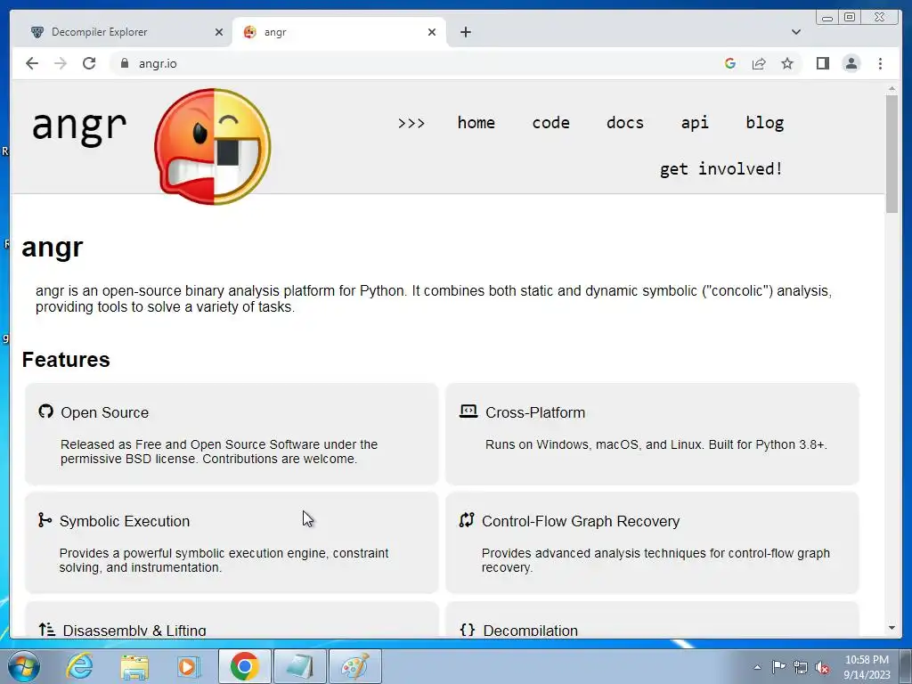Viewport: 912px width, 684px height.
Task: Show hidden system tray icons arrow
Action: click(x=757, y=667)
